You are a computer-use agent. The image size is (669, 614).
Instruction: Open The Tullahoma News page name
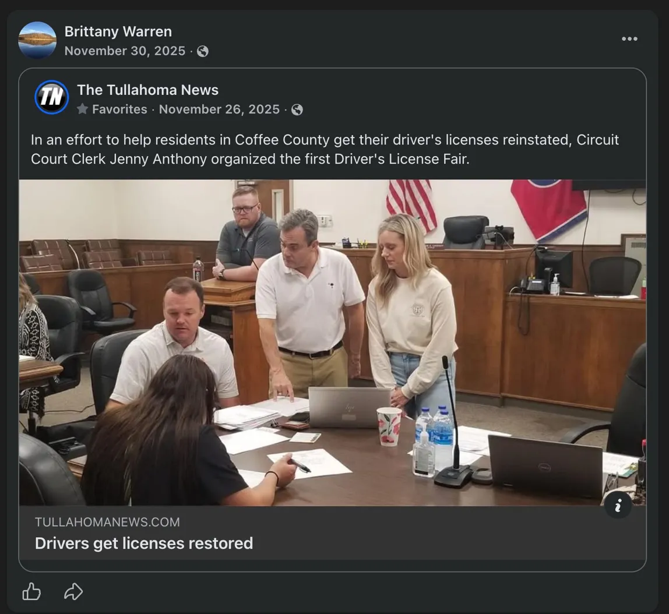147,90
